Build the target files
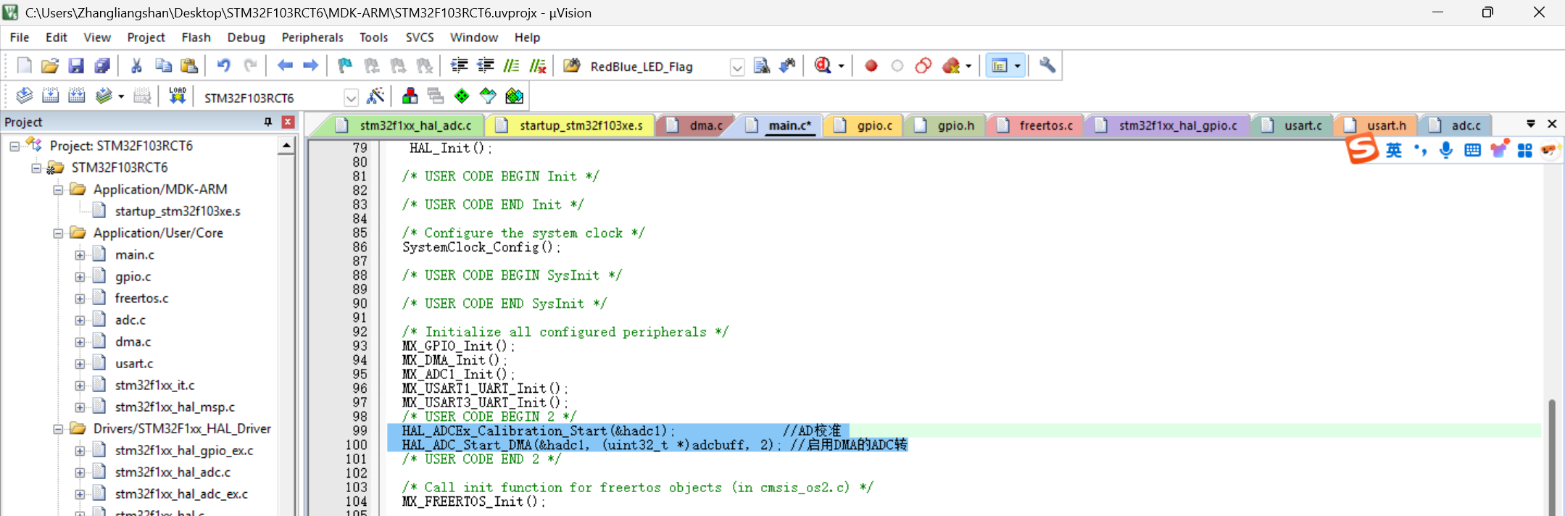Screen dimensions: 1565x516 coord(50,96)
